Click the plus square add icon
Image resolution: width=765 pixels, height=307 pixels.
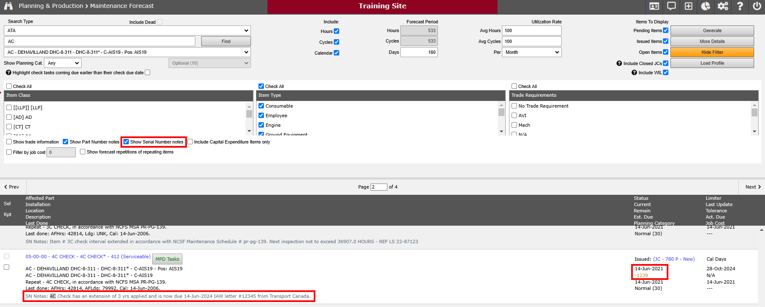click(x=688, y=6)
